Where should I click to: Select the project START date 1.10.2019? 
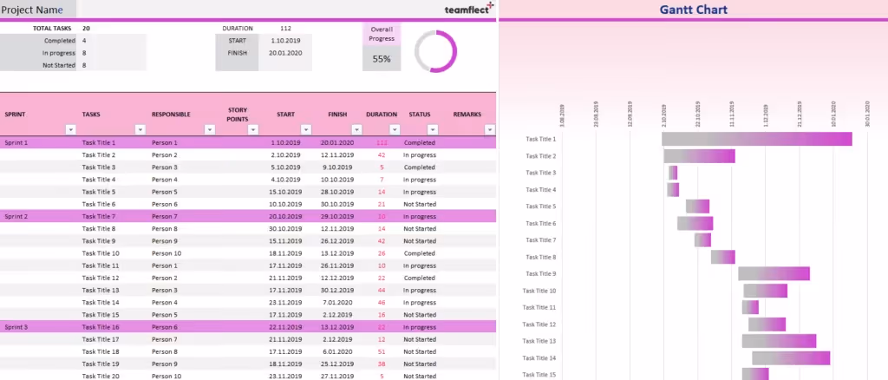click(x=285, y=41)
